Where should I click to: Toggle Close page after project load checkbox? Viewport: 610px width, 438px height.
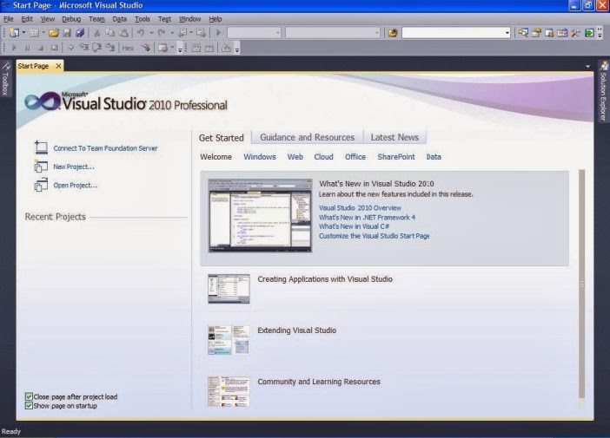coord(29,396)
